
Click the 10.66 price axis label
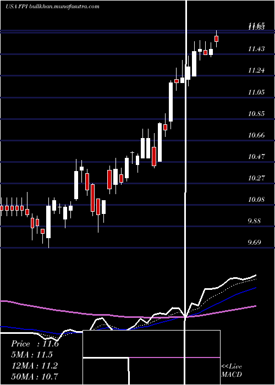point(256,135)
